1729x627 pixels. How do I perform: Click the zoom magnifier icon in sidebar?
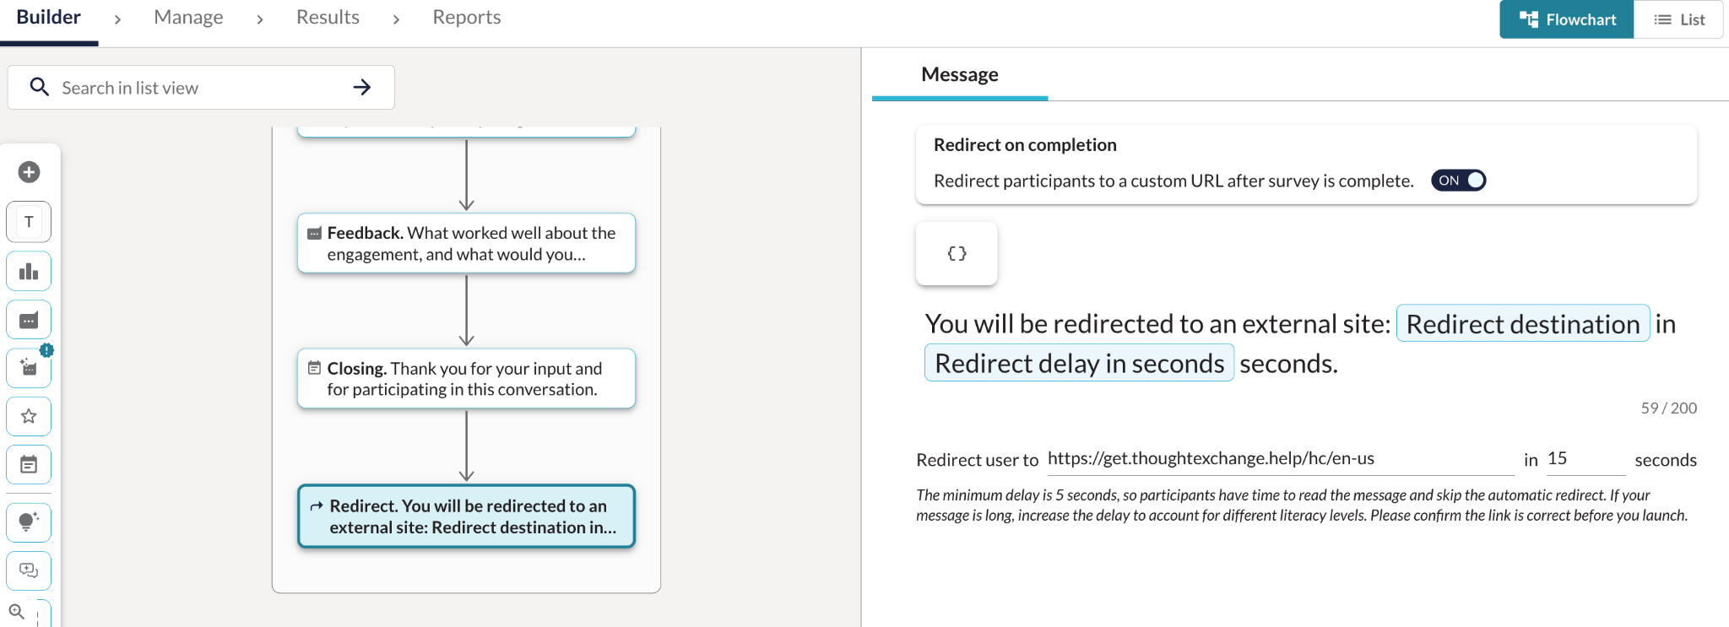pos(16,612)
